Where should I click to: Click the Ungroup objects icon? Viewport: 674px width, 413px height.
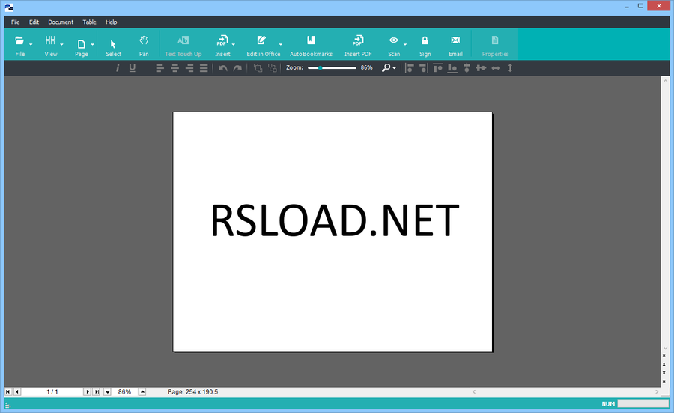click(273, 68)
